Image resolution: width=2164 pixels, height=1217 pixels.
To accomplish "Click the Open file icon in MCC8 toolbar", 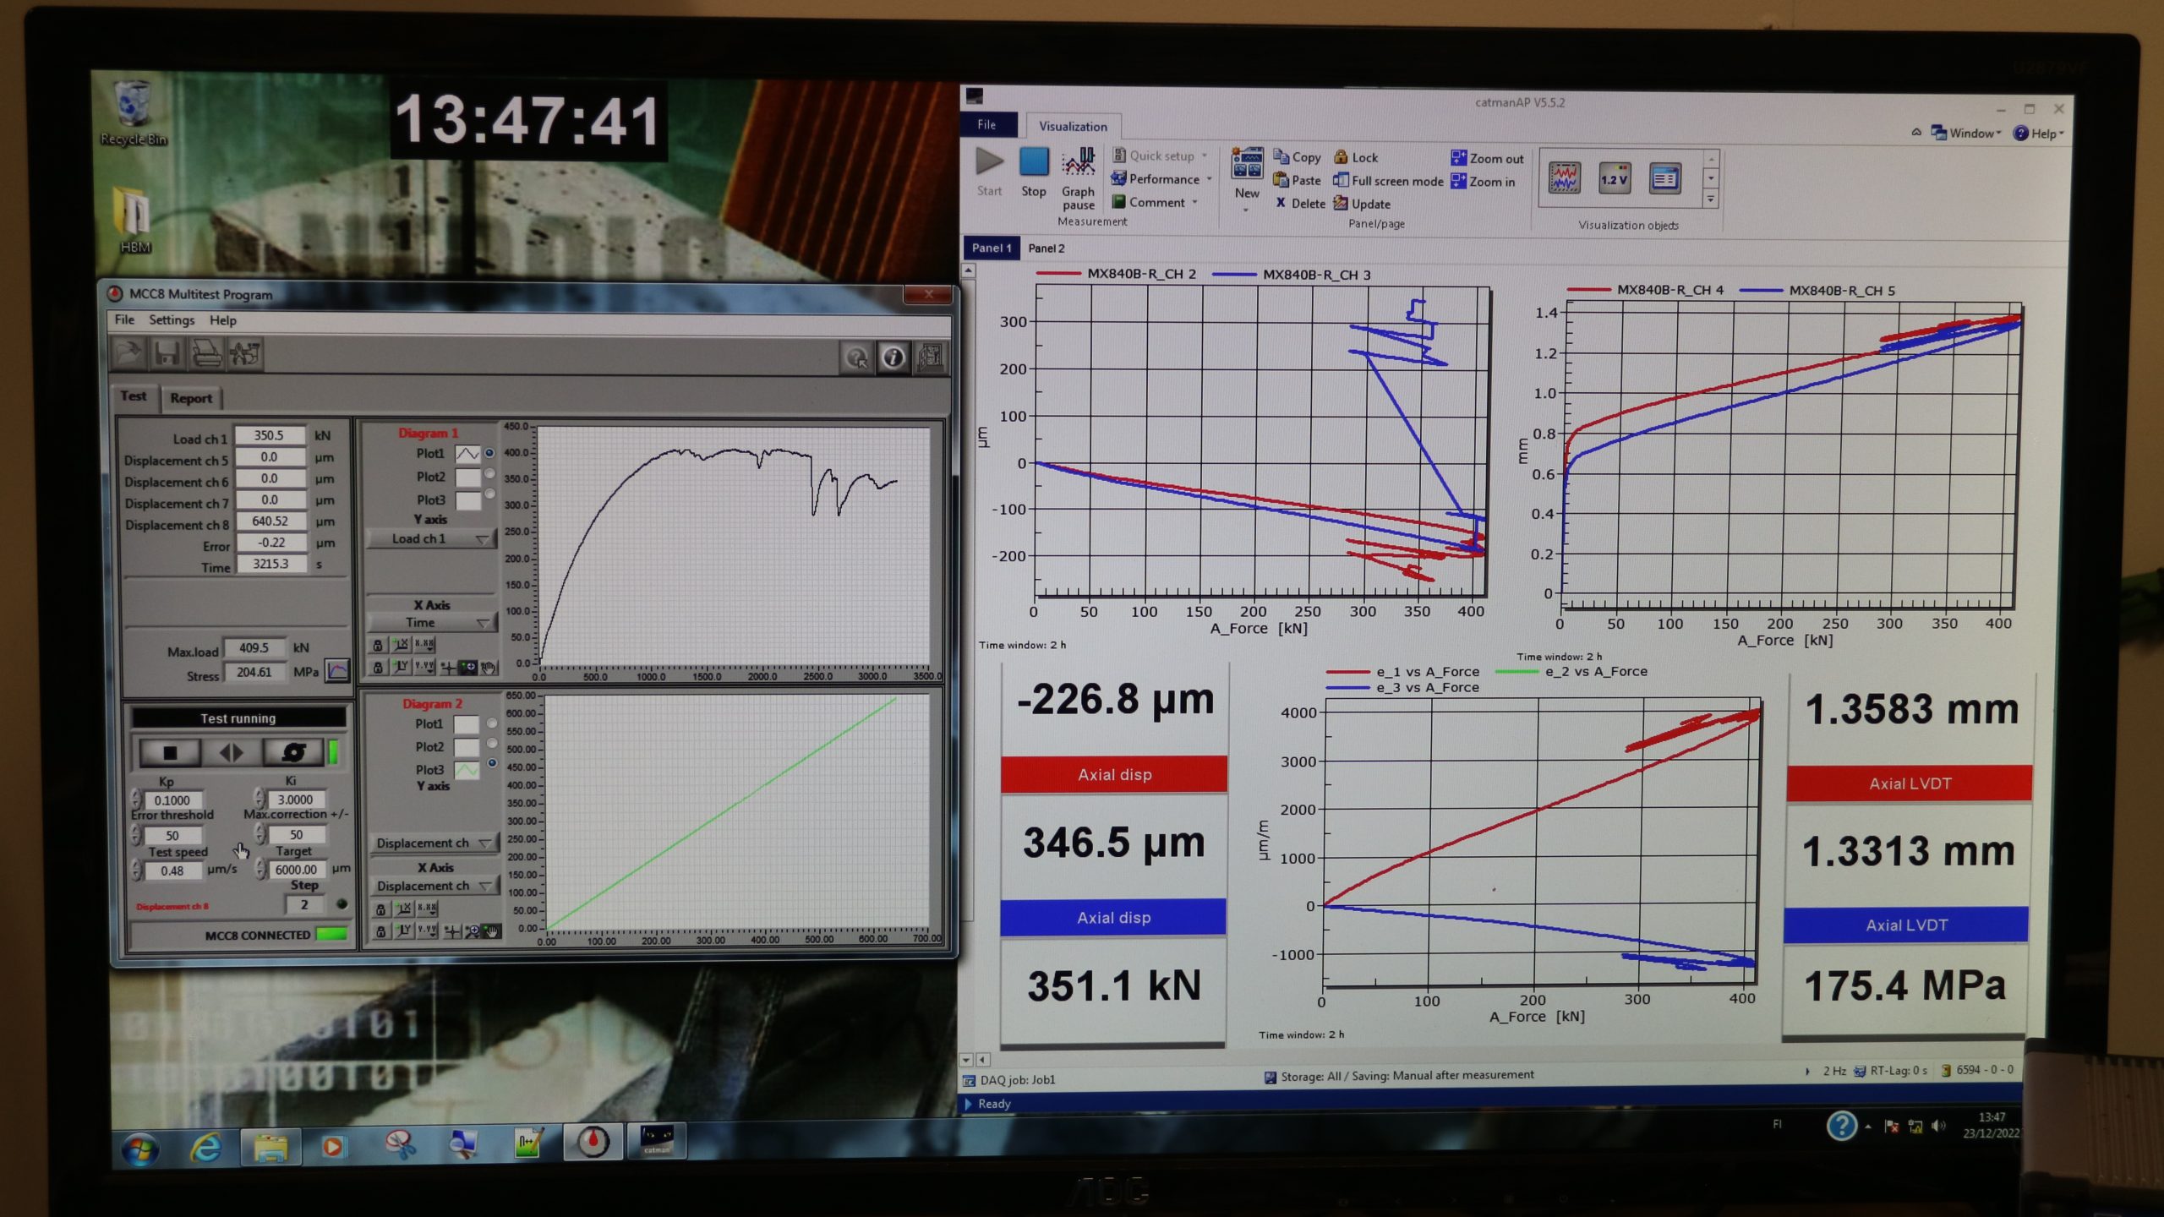I will pos(129,354).
